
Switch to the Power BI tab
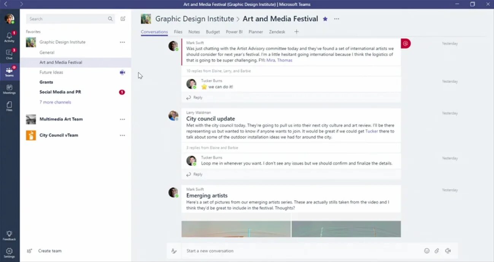[x=234, y=32]
